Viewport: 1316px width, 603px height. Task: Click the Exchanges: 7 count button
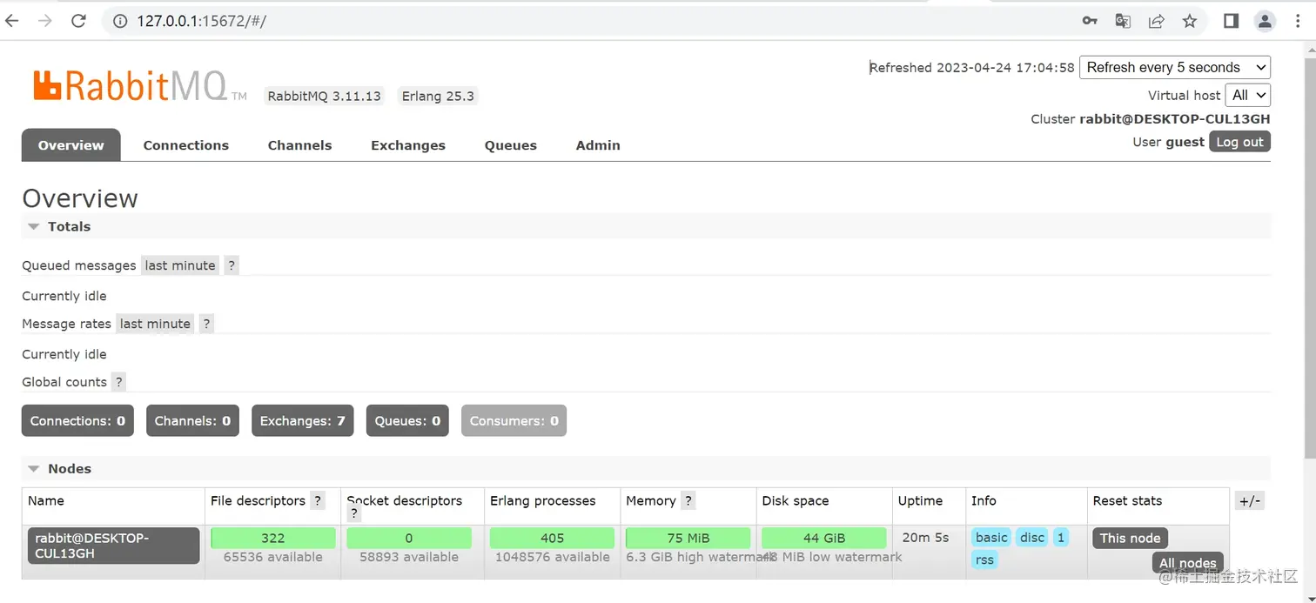tap(303, 420)
